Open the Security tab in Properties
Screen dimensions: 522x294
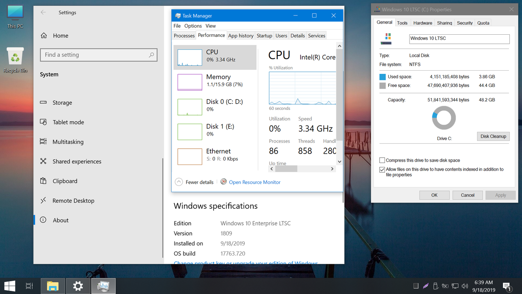[464, 23]
